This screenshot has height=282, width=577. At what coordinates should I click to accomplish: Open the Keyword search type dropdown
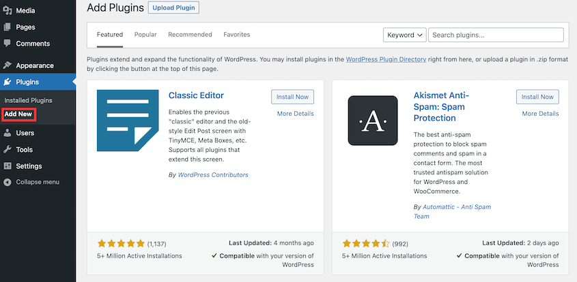point(404,35)
